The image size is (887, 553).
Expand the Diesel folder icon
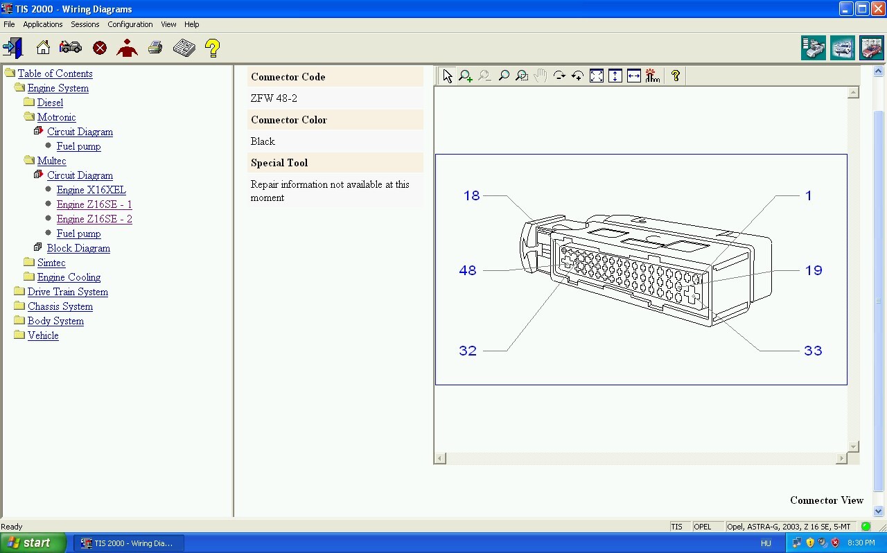tap(29, 102)
